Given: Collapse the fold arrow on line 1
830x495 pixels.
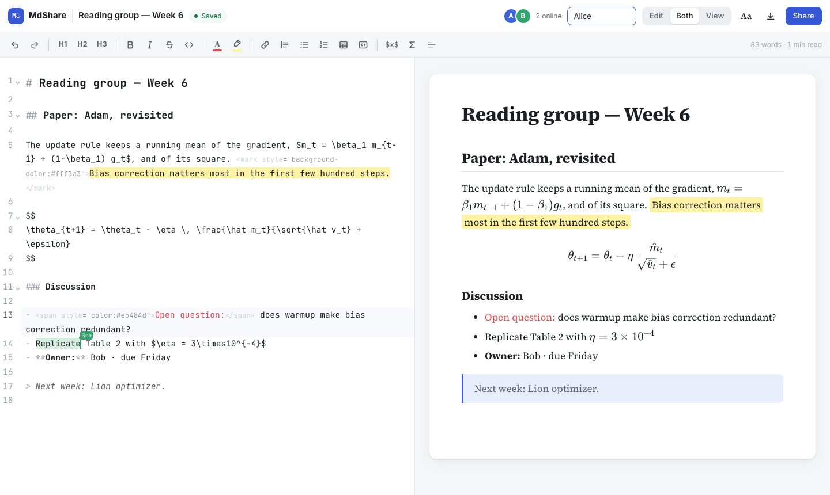Looking at the screenshot, I should tap(18, 83).
